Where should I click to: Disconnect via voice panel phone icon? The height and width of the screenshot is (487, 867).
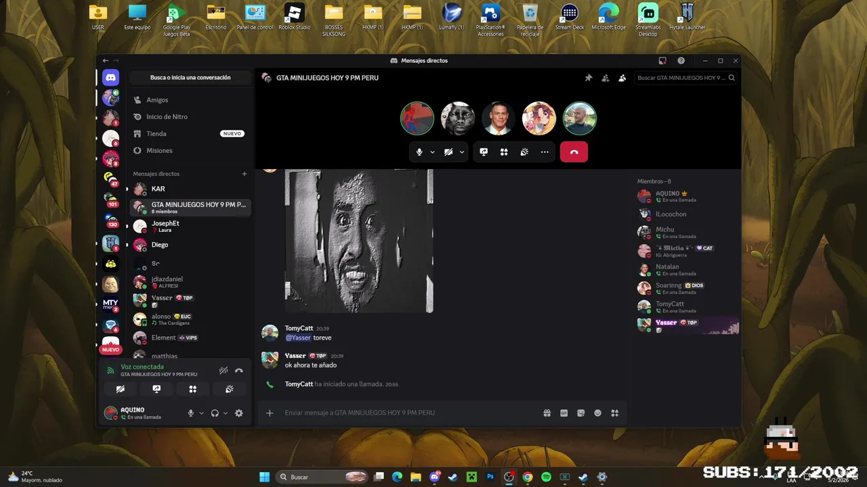tap(238, 371)
